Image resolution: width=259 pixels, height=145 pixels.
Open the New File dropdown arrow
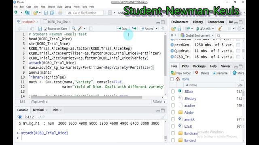(x=21, y=12)
